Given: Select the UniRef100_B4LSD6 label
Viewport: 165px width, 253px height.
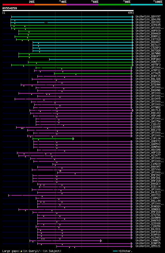Looking at the screenshot, I should pos(148,79).
